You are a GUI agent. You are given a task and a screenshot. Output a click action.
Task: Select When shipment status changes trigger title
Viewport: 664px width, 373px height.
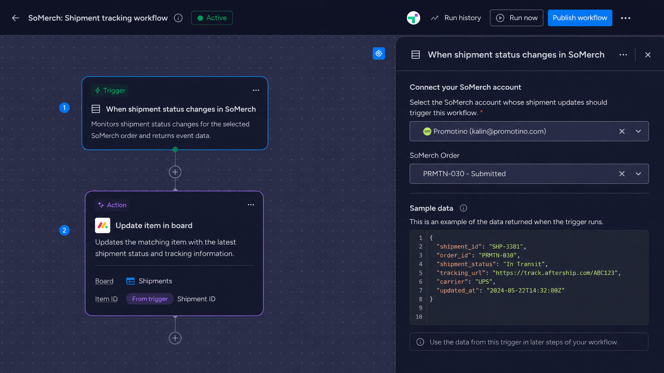(181, 109)
